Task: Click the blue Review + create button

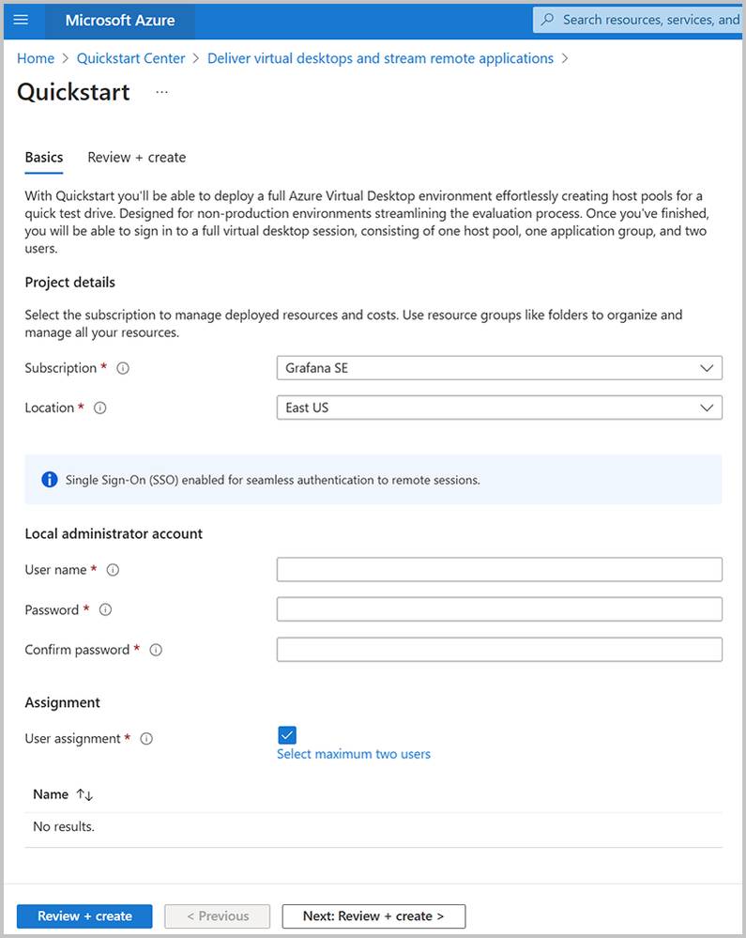Action: 84,915
